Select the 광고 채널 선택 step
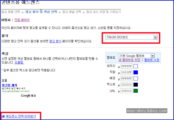174x120 pixels. 72,12
